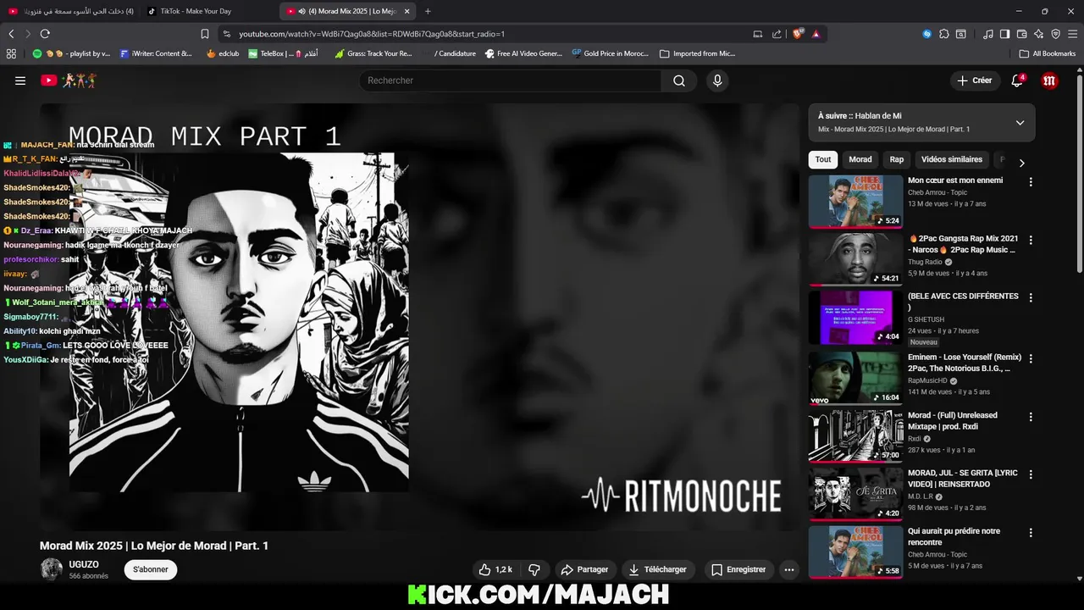Screen dimensions: 1084x610
Task: Open the UGUZO channel link
Action: click(x=84, y=564)
